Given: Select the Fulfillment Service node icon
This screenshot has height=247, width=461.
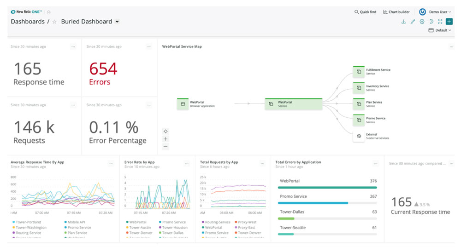Looking at the screenshot, I should (x=359, y=72).
